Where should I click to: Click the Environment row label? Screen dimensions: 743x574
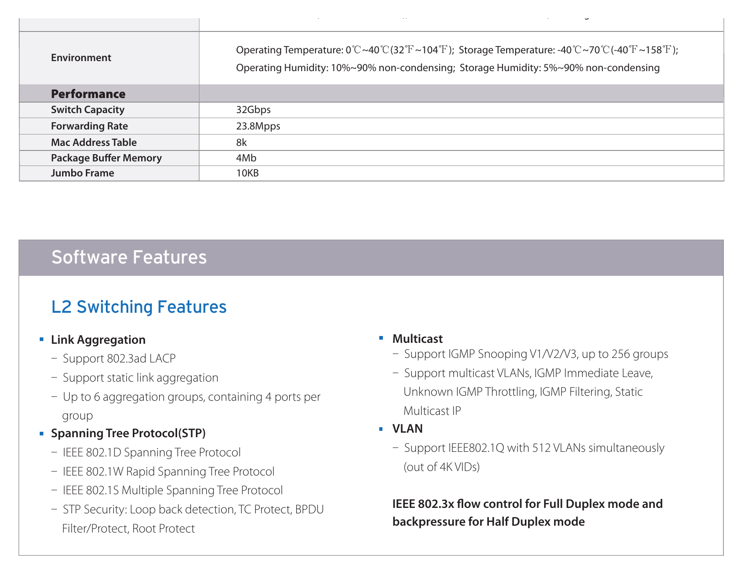point(81,58)
